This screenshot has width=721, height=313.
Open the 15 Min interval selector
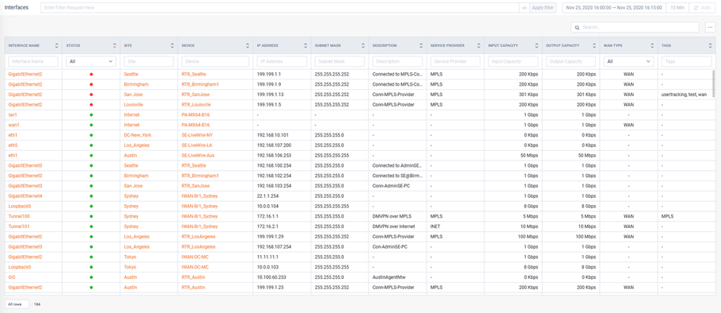click(x=677, y=8)
